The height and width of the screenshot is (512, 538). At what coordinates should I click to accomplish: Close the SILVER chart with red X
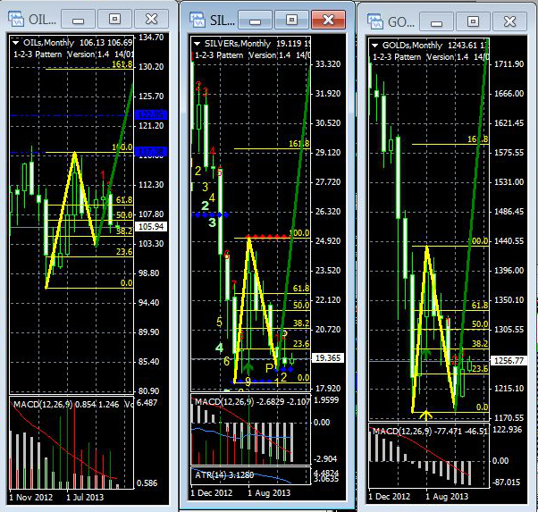tap(328, 20)
